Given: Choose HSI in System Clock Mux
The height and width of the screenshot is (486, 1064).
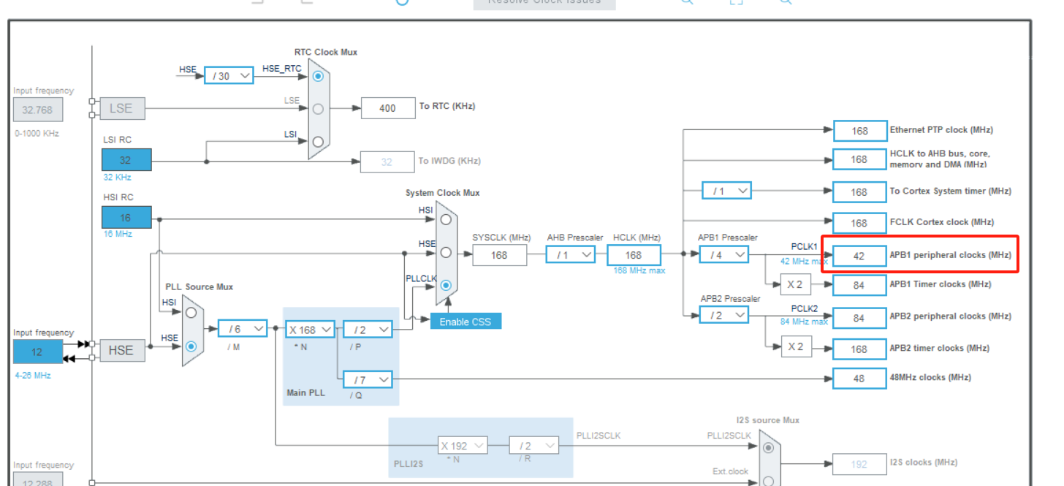Looking at the screenshot, I should pyautogui.click(x=446, y=219).
